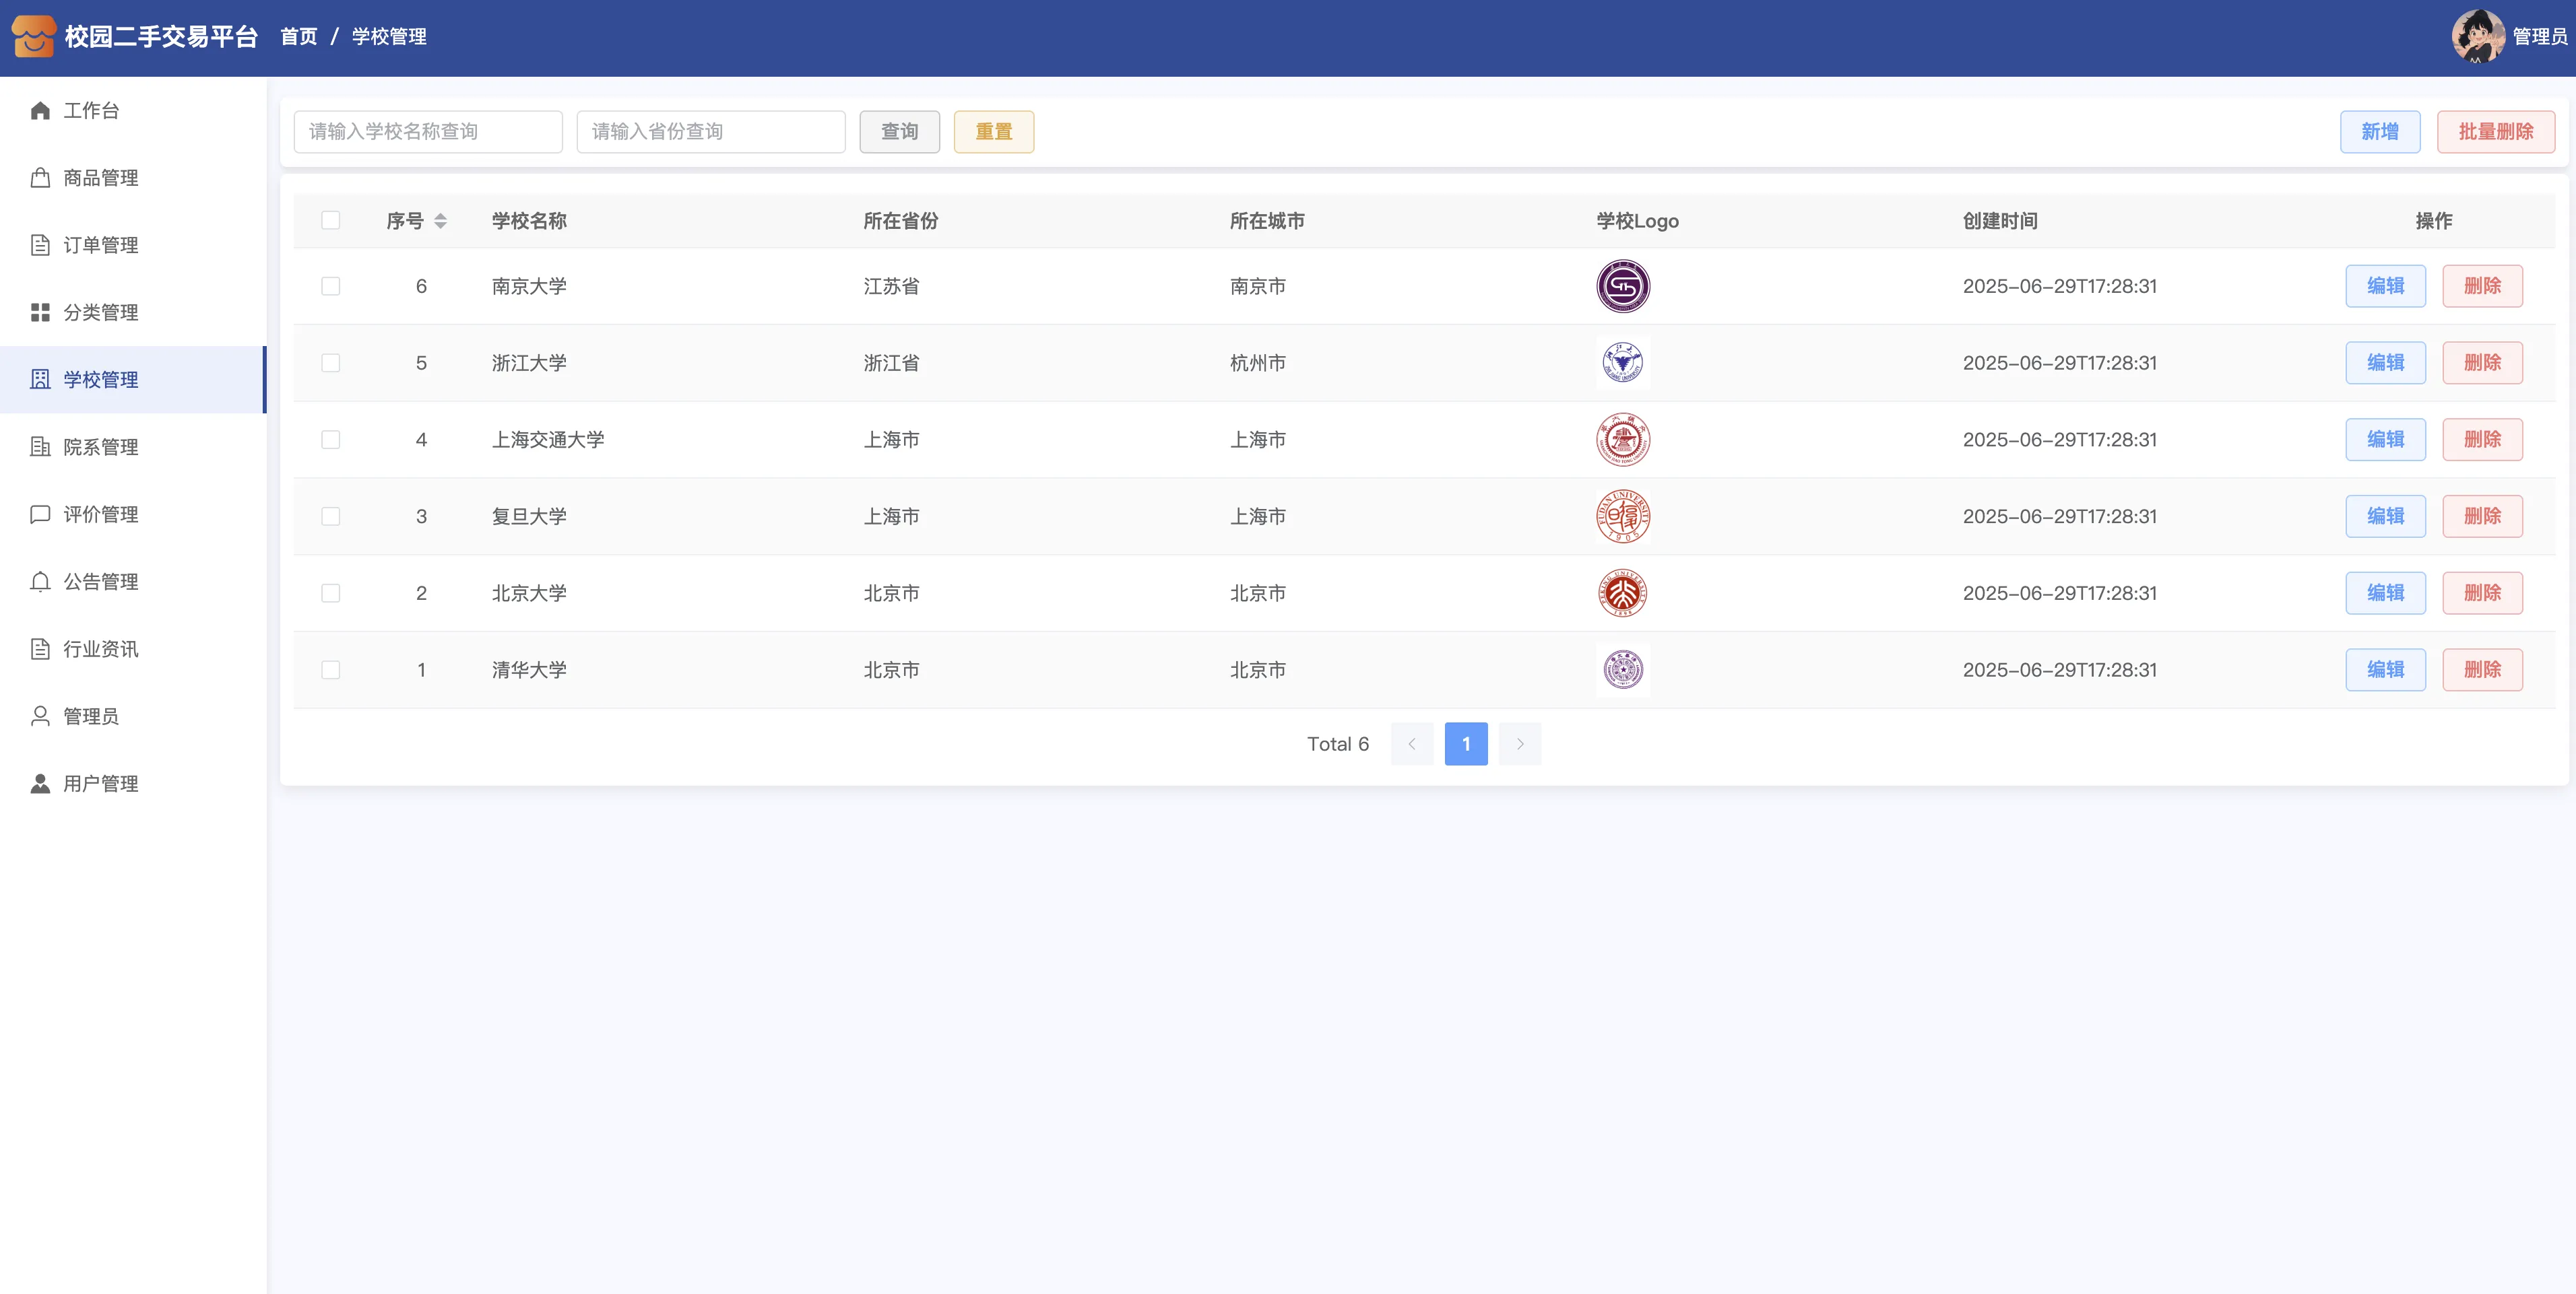Select the 复旦大学 row checkbox
This screenshot has height=1294, width=2576.
(331, 516)
